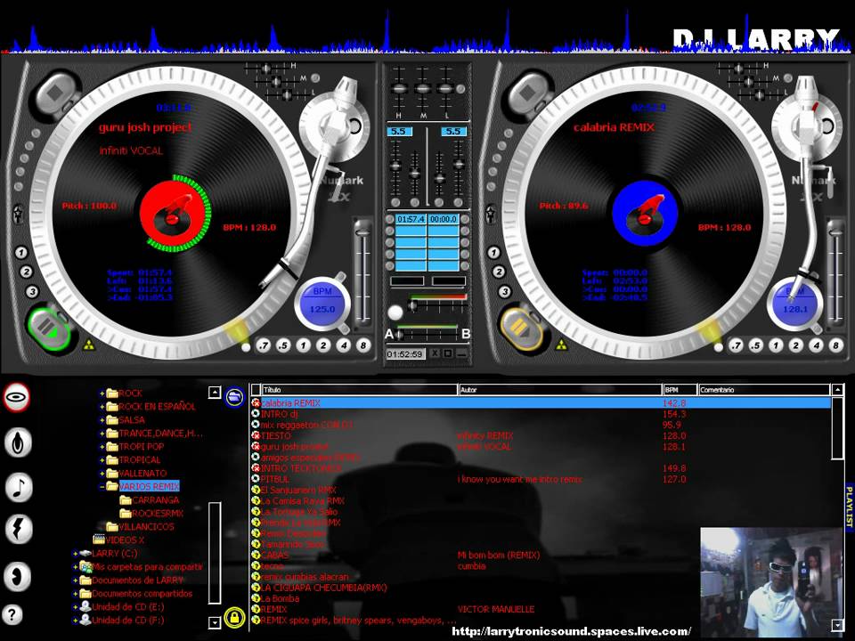Click status icon of PITBUL track row

point(256,479)
